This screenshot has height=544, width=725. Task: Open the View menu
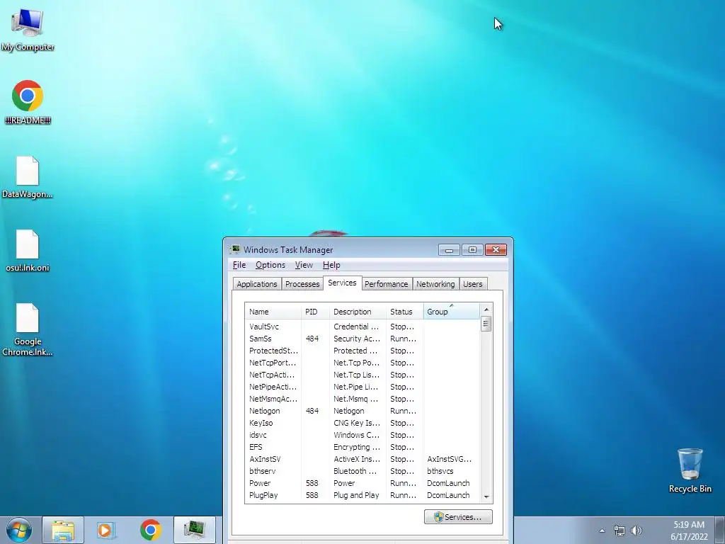(x=304, y=265)
